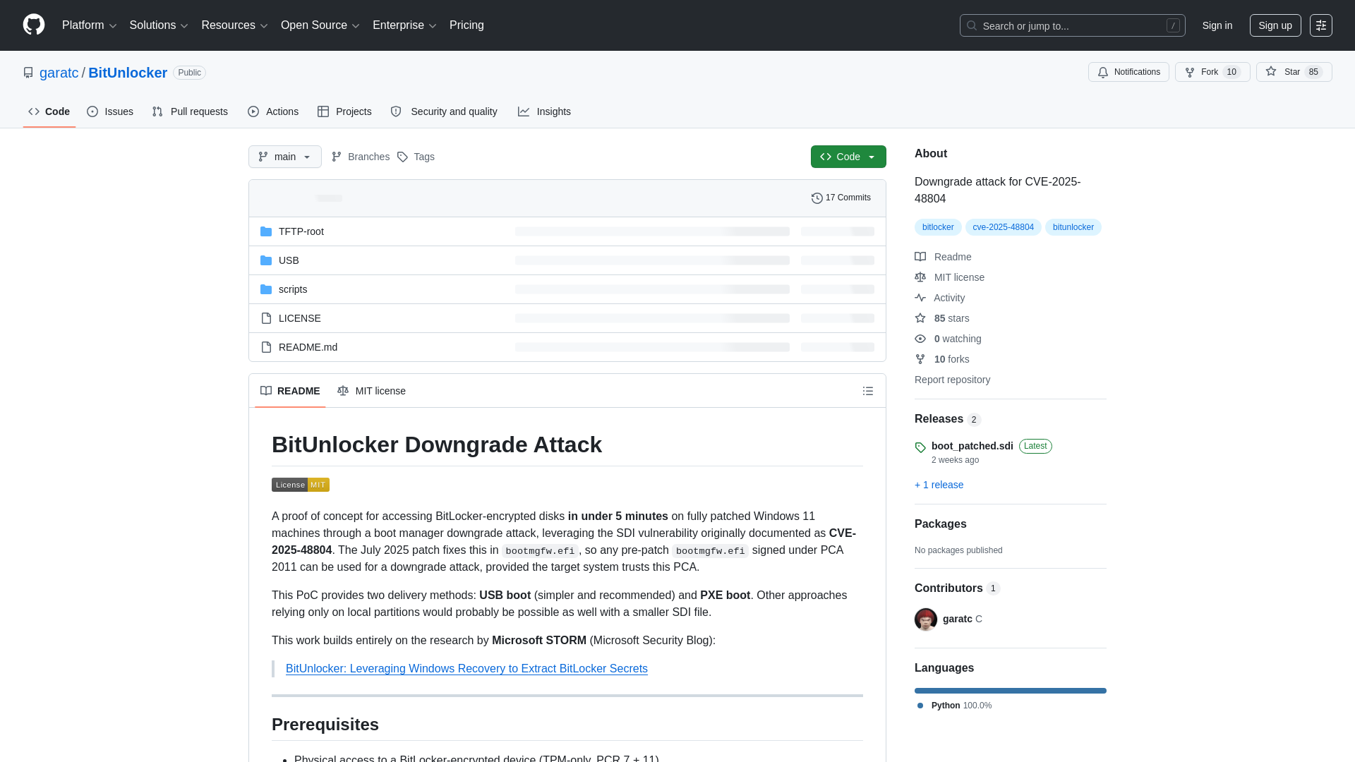Switch to the Pull requests tab
This screenshot has height=762, width=1355.
[190, 111]
